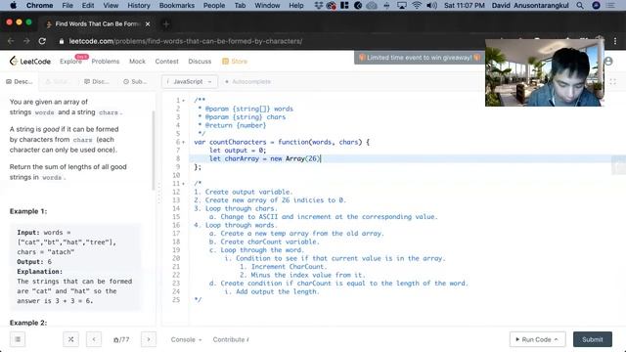Open the File menu
Image resolution: width=626 pixels, height=352 pixels.
coord(67,5)
